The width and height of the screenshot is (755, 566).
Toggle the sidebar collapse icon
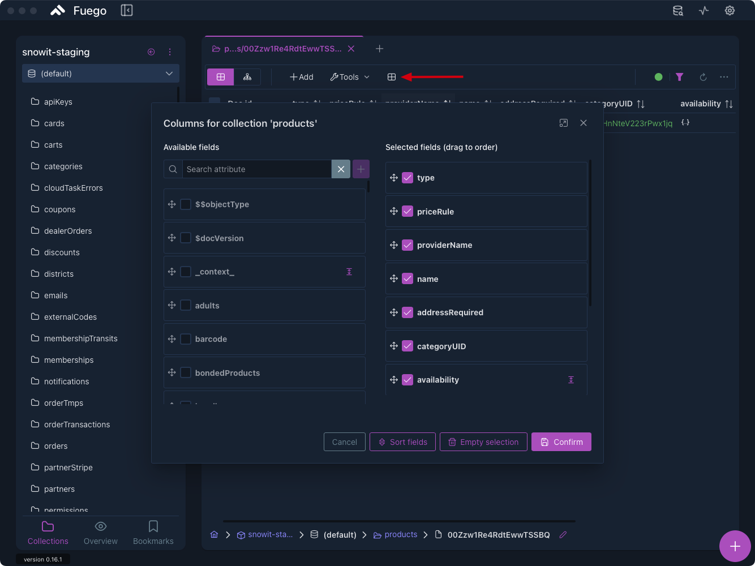(127, 10)
